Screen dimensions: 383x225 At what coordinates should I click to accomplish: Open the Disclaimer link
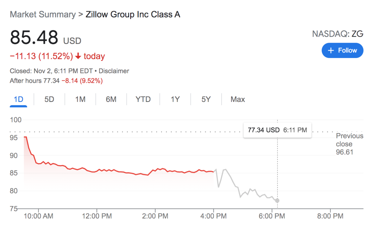[x=114, y=71]
